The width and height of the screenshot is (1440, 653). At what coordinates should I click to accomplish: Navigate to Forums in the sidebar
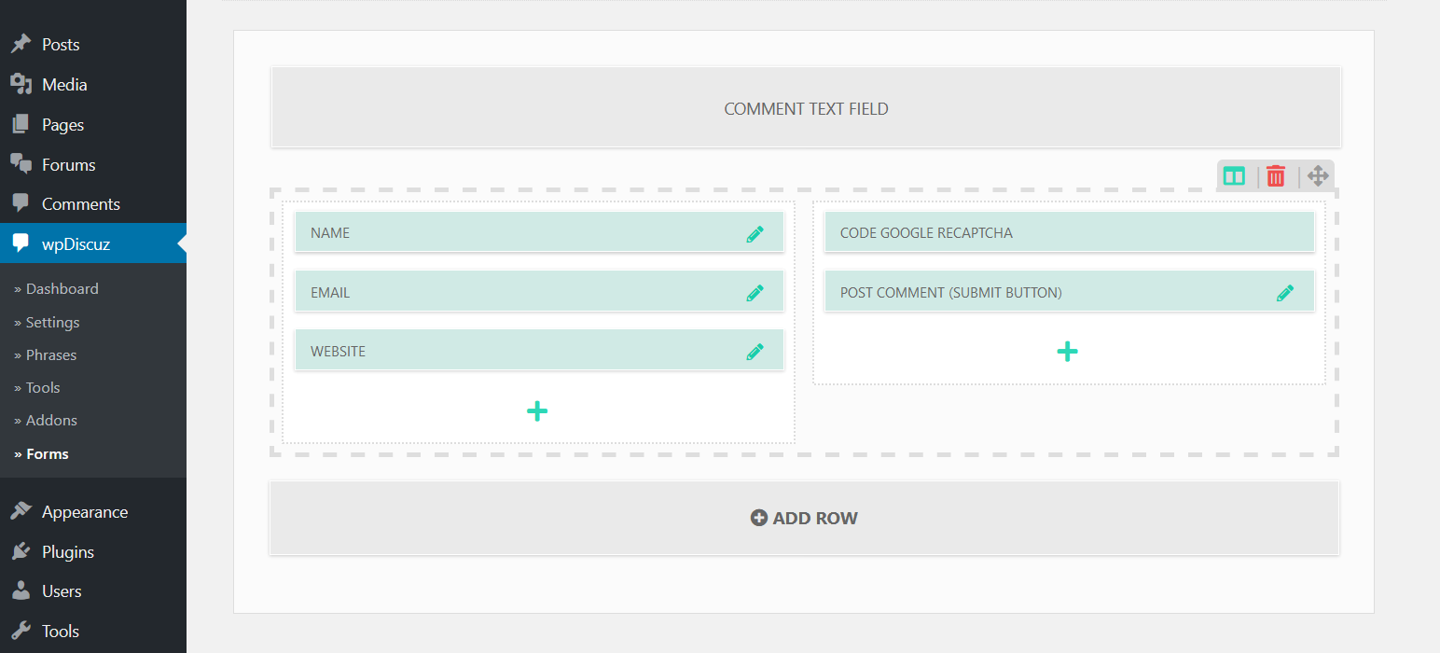(x=68, y=165)
